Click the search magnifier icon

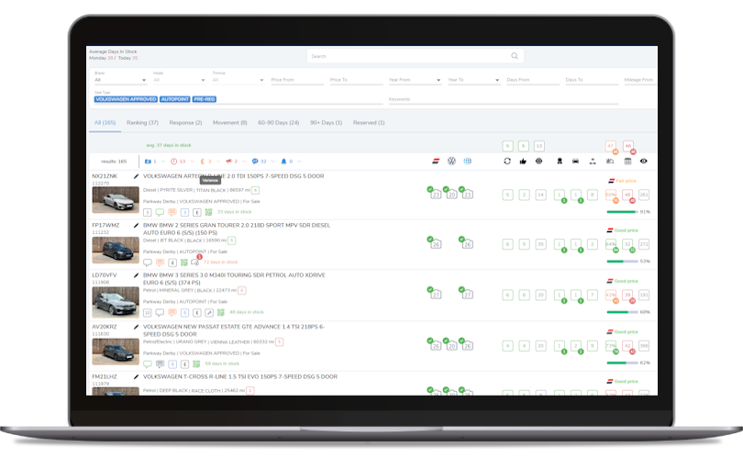click(514, 56)
